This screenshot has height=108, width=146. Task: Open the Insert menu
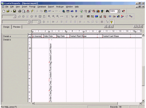tap(25, 7)
